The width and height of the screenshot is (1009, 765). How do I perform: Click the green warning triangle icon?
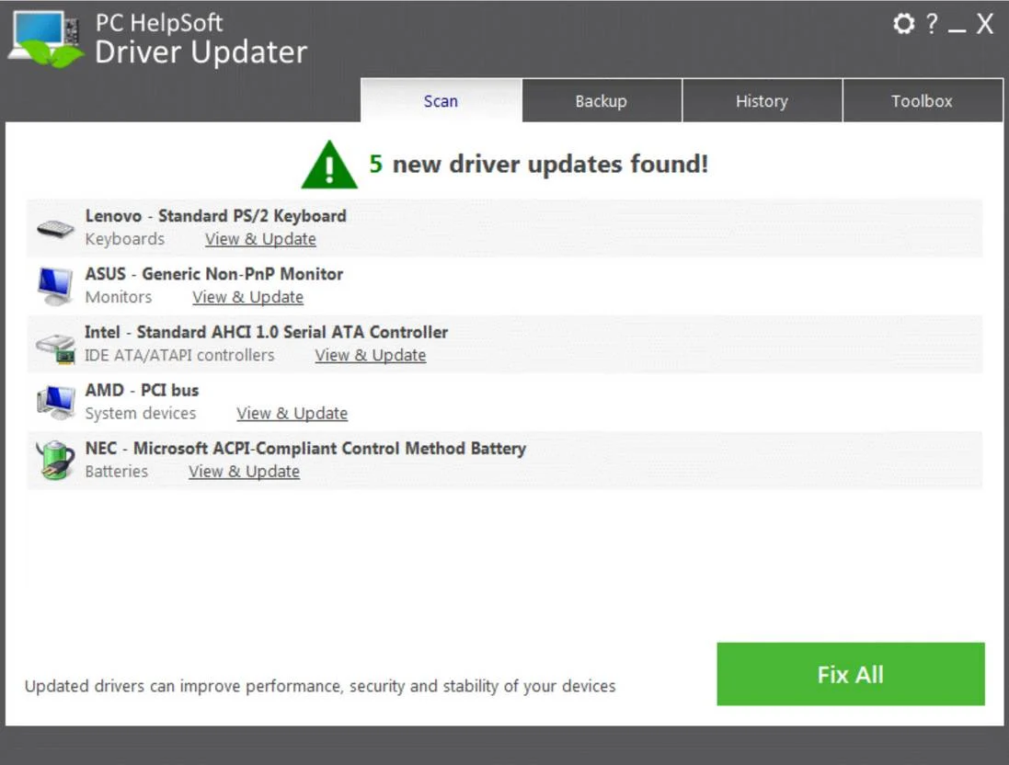[x=329, y=165]
